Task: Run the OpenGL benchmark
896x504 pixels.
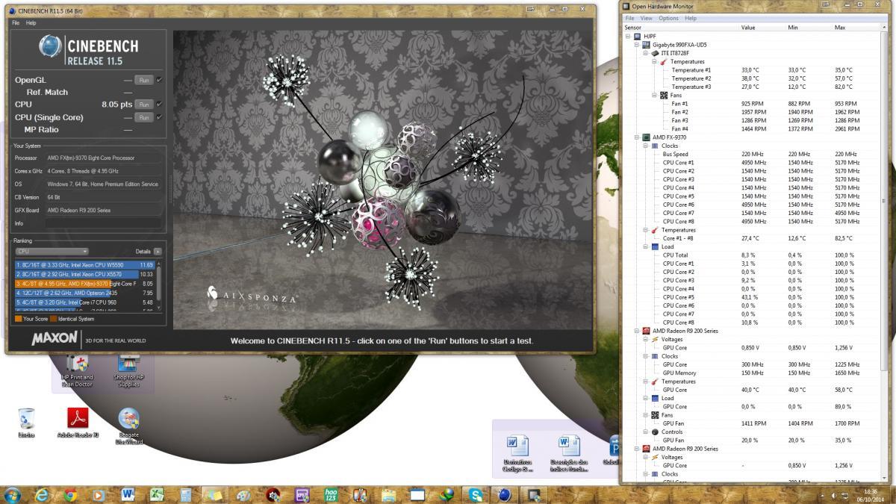Action: click(144, 80)
